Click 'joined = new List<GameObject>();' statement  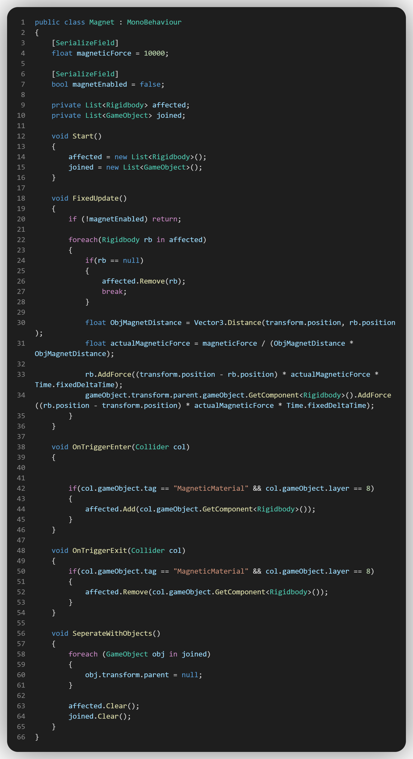(135, 167)
